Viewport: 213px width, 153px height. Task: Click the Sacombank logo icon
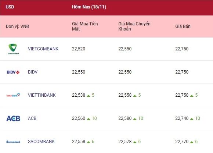tap(13, 142)
